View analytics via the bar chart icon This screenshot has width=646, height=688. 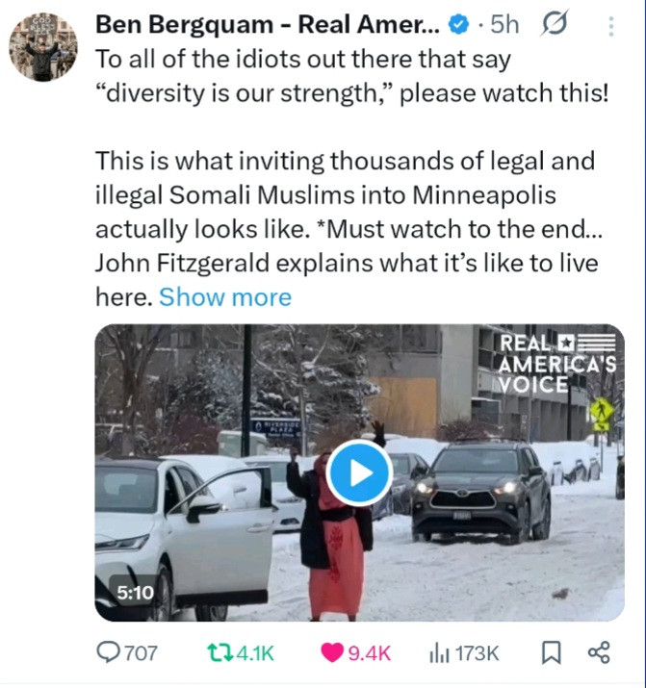point(439,653)
